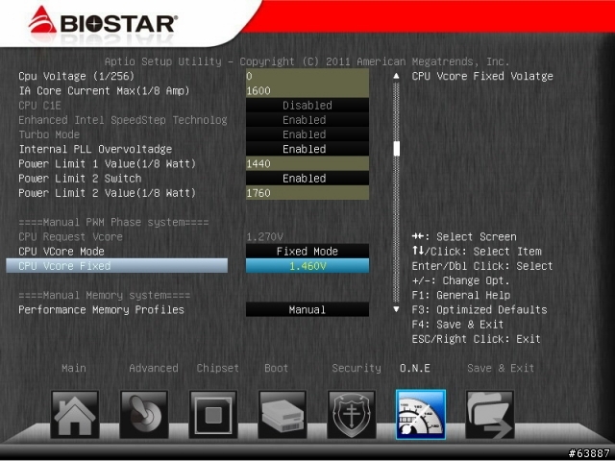Switch to the Save & Exit tab label
Viewport: 615px width, 461px height.
501,368
